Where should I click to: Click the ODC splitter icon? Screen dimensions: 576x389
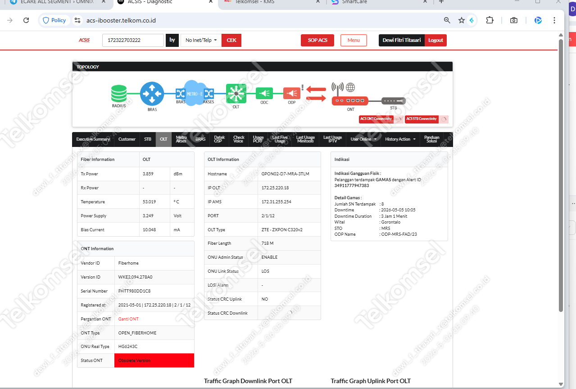[x=264, y=93]
